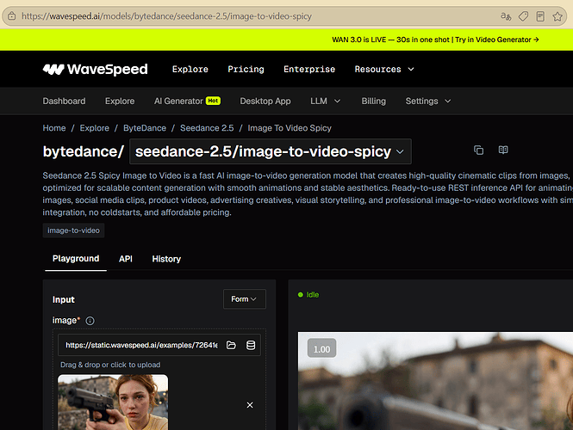Expand the Resources menu
Image resolution: width=573 pixels, height=430 pixels.
pos(384,69)
